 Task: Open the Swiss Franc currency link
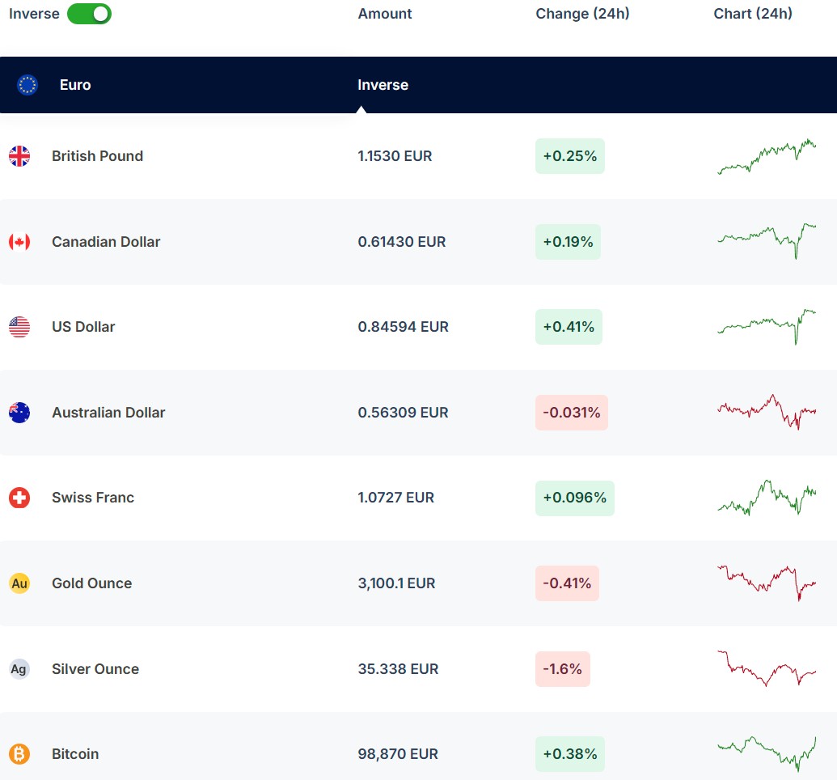click(x=93, y=498)
